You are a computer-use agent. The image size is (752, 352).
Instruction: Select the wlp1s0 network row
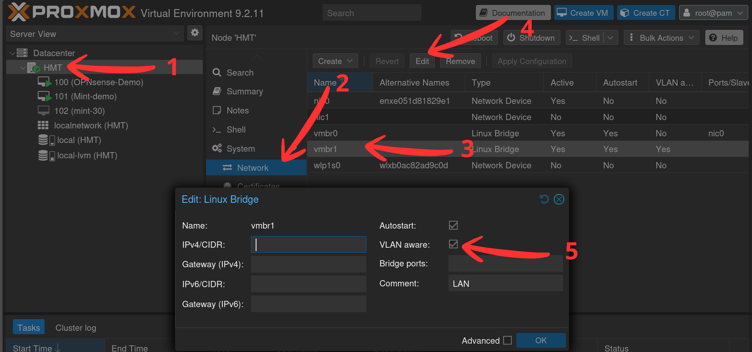pos(528,165)
